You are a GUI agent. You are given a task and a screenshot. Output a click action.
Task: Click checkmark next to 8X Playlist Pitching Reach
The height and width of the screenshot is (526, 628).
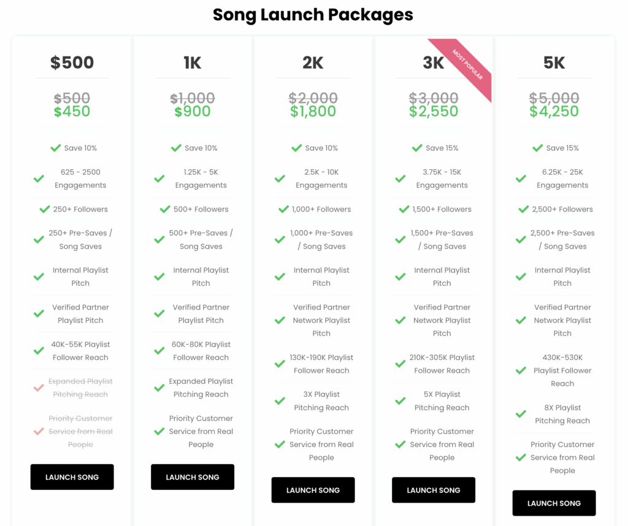(x=521, y=414)
